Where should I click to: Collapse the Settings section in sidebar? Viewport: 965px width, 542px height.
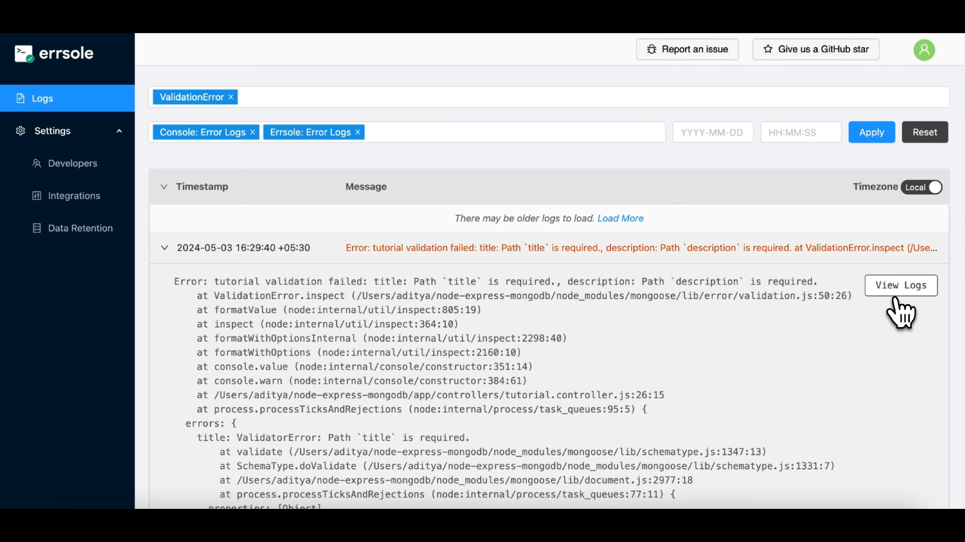click(x=119, y=131)
